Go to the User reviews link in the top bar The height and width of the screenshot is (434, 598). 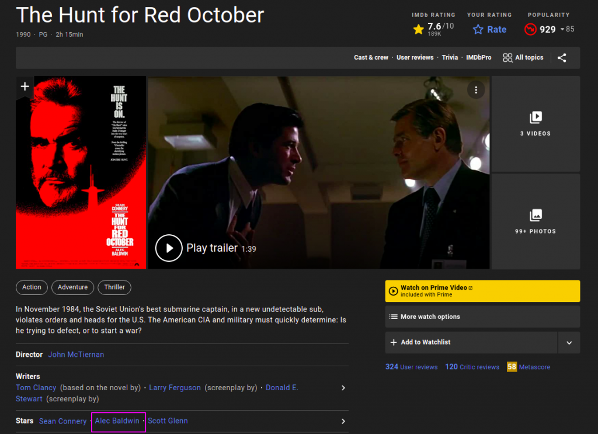pos(415,58)
